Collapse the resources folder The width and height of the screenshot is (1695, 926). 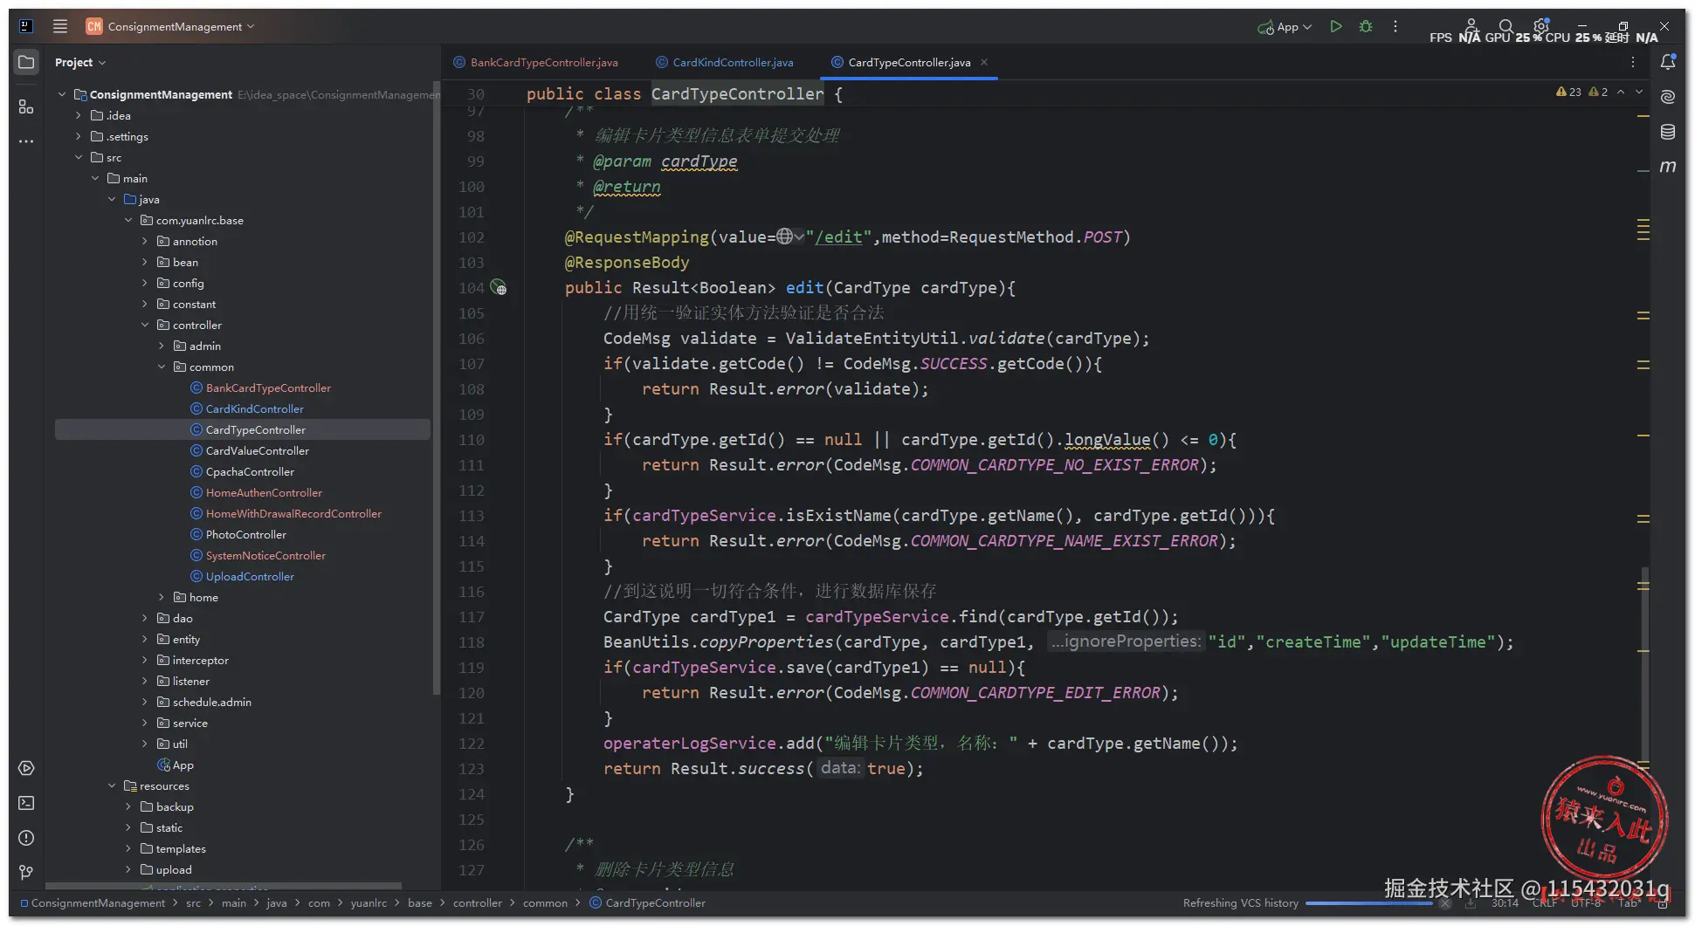[x=112, y=785]
